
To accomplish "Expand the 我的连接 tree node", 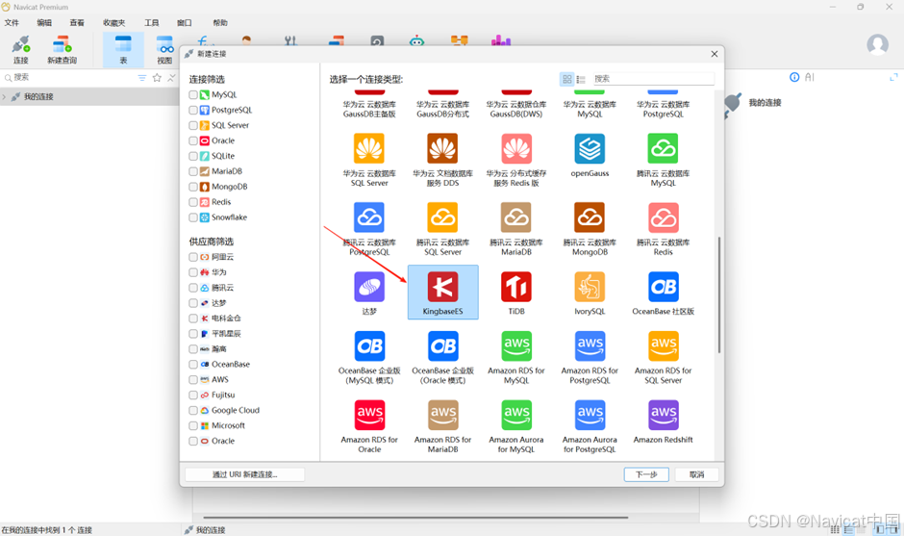I will [5, 97].
